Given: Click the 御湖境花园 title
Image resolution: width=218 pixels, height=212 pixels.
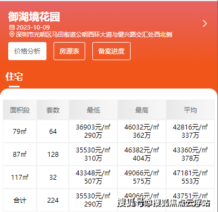Looking at the screenshot, I should pos(34,17).
